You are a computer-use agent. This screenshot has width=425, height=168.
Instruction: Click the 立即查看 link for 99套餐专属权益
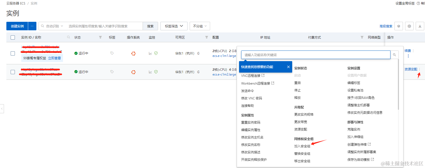coord(54,58)
